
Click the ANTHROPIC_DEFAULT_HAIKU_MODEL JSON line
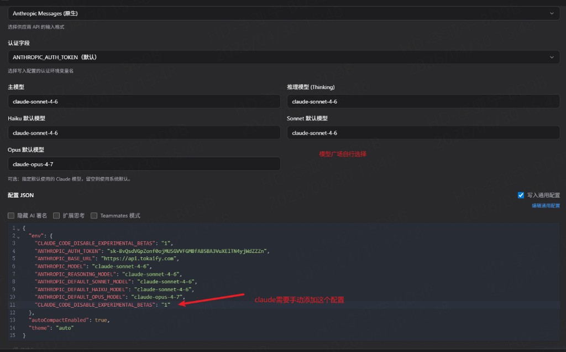pos(114,289)
